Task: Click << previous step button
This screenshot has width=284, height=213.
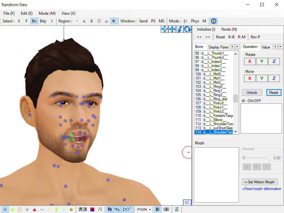Action: [x=199, y=37]
